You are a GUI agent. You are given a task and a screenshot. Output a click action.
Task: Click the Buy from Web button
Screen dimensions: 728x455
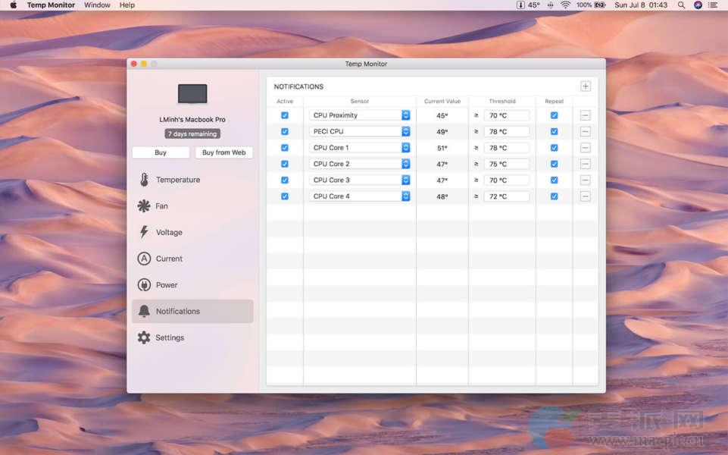(223, 152)
